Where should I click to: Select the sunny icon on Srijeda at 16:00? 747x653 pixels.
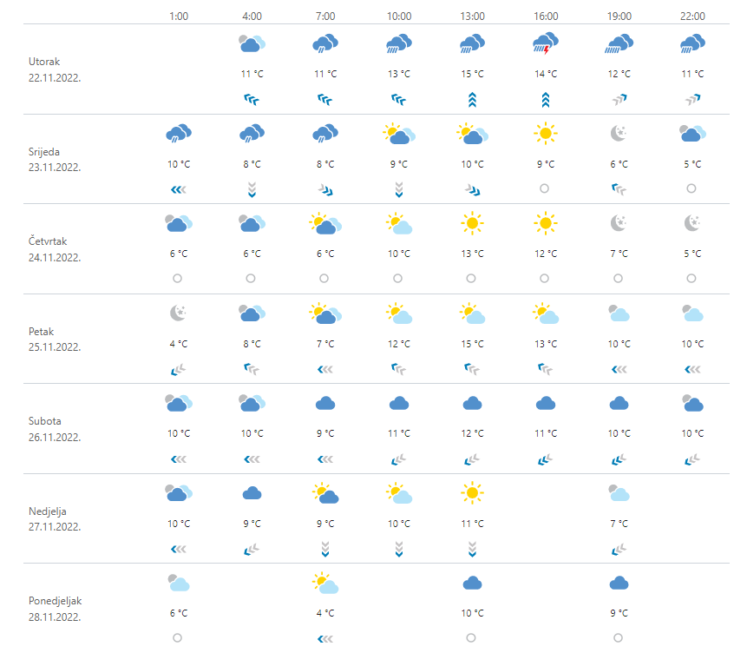545,134
